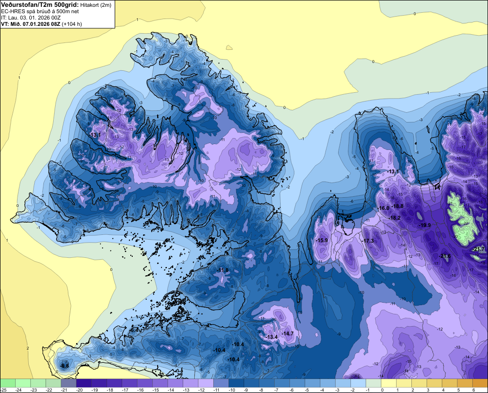Pick the legend swatch labeled 0
Screen dimensions: 488x393
pyautogui.click(x=389, y=383)
